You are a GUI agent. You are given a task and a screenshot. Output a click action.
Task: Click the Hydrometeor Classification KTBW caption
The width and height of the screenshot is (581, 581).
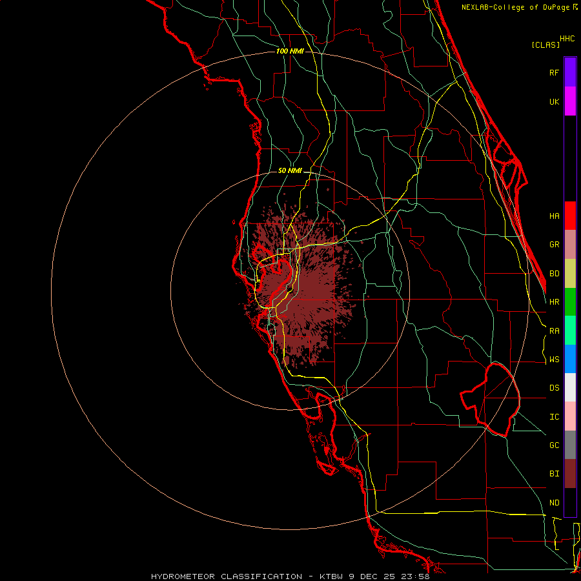[290, 576]
